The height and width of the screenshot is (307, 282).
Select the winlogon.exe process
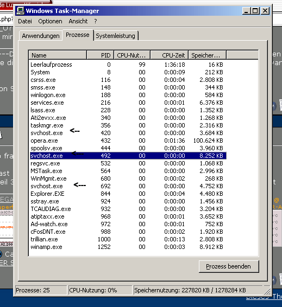tap(128, 95)
